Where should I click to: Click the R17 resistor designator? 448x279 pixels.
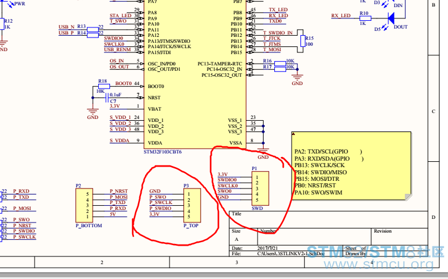(x=267, y=67)
